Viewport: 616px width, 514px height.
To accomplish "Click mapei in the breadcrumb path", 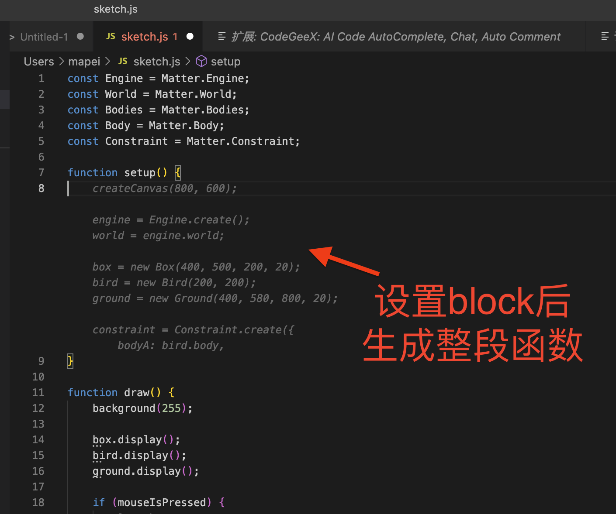I will [x=84, y=62].
